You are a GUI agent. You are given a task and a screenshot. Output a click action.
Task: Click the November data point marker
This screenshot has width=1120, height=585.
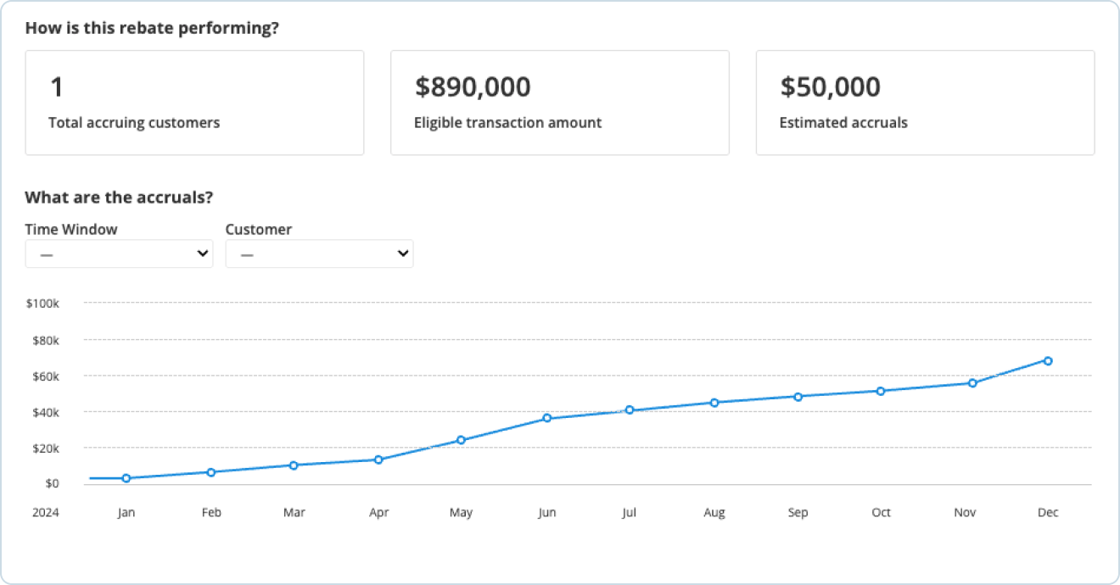click(972, 383)
